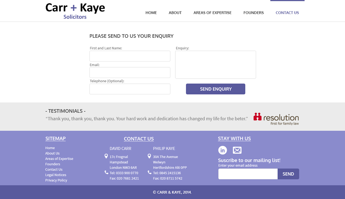Open About in the top navigation
The width and height of the screenshot is (345, 199).
point(175,13)
